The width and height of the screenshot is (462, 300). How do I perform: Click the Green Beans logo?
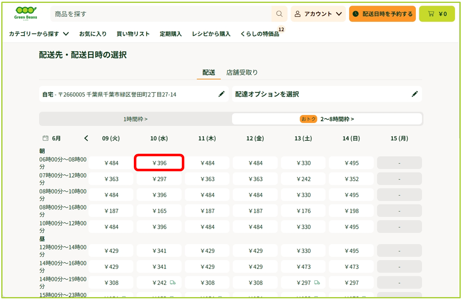(25, 14)
